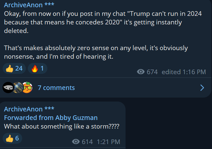This screenshot has height=149, width=212.
Task: Toggle the thumbs-up reaction showing 24
Action: pyautogui.click(x=14, y=68)
